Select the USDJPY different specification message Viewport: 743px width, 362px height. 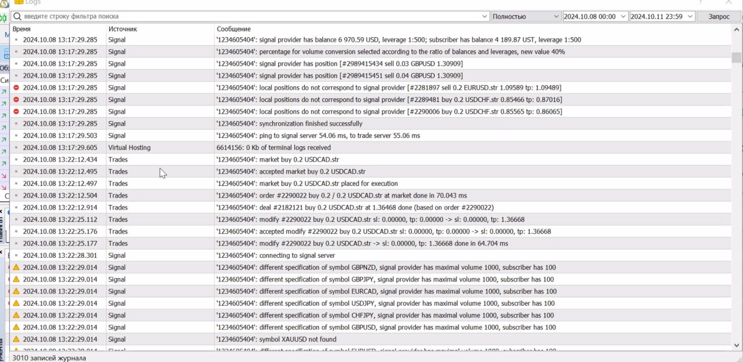point(385,303)
